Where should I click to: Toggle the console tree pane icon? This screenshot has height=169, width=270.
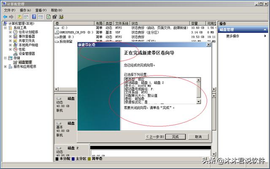(x=26, y=17)
